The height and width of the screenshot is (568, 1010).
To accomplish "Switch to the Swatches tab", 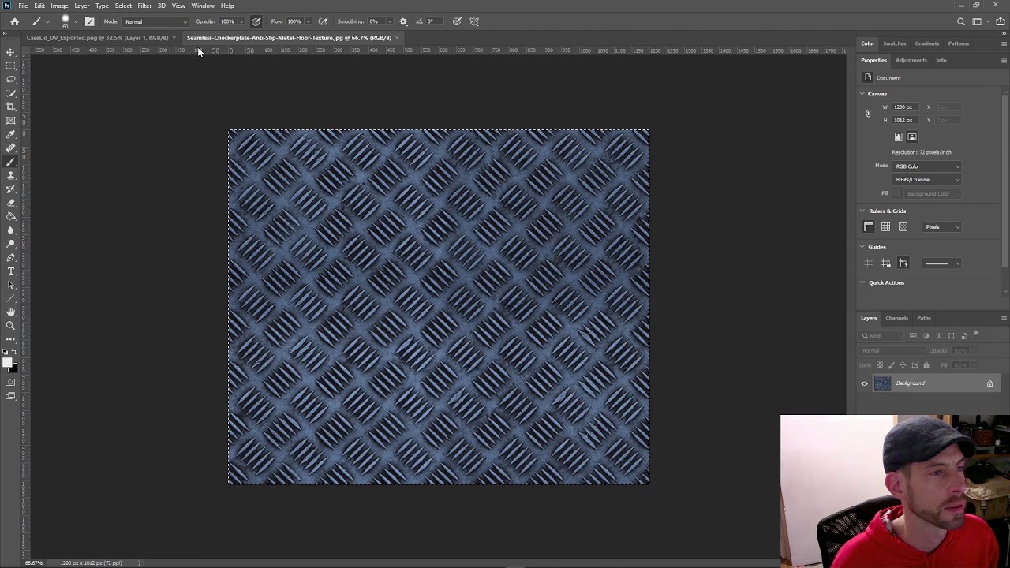I will tap(894, 43).
